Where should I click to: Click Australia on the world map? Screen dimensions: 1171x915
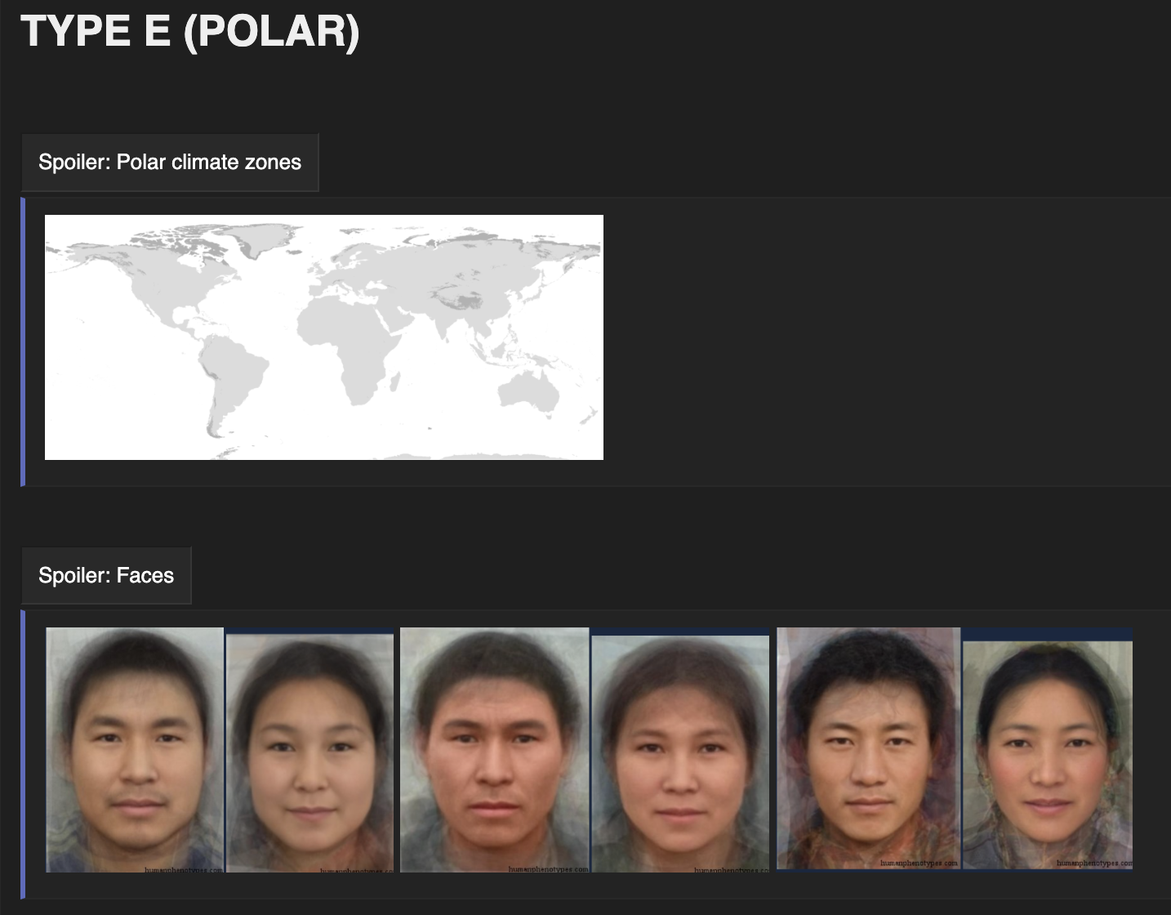[x=528, y=391]
